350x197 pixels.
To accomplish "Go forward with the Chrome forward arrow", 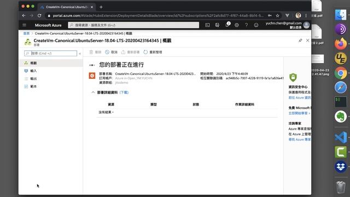I will pyautogui.click(x=32, y=16).
